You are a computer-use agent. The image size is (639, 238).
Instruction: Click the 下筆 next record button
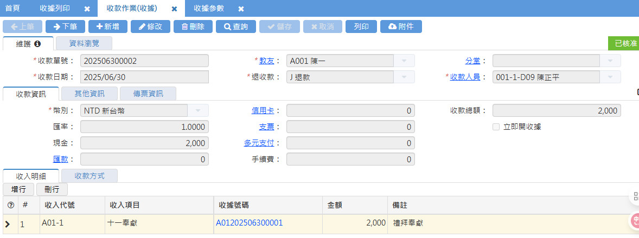click(x=65, y=27)
